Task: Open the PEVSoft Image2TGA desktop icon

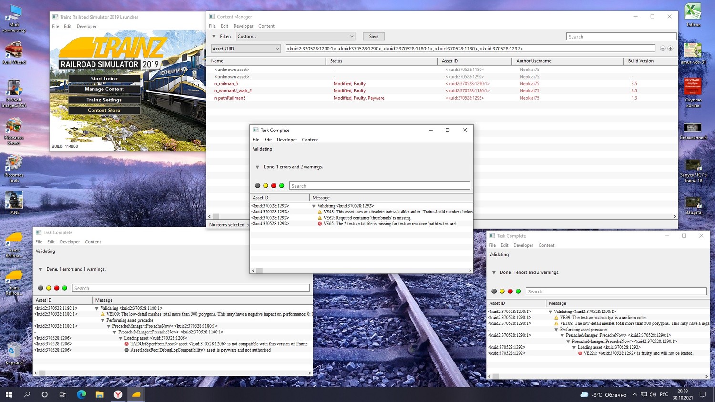Action: tap(14, 93)
